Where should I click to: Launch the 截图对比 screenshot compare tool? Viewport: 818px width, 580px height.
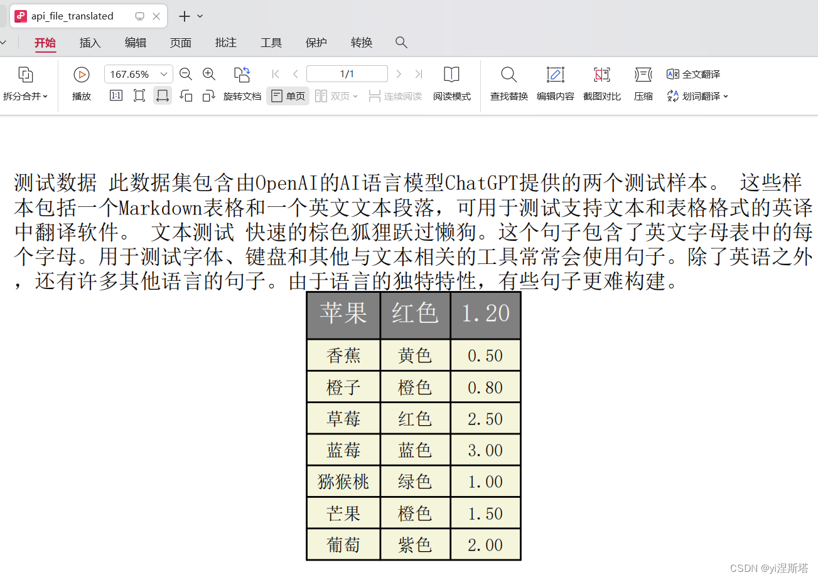click(x=602, y=83)
